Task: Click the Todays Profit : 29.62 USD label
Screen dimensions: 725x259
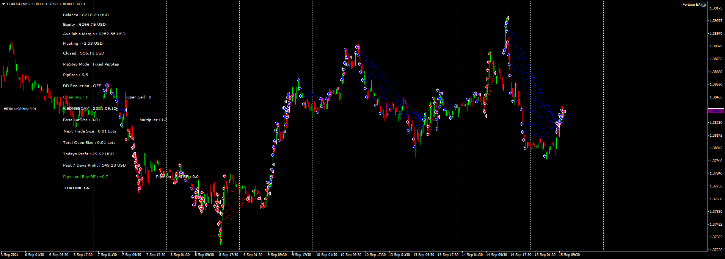Action: [x=88, y=154]
